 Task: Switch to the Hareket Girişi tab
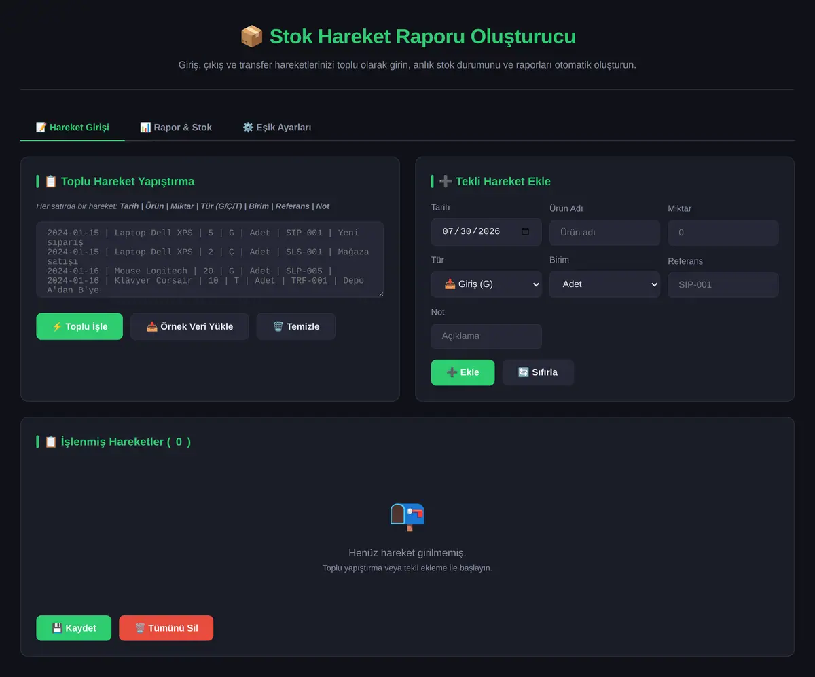coord(73,128)
